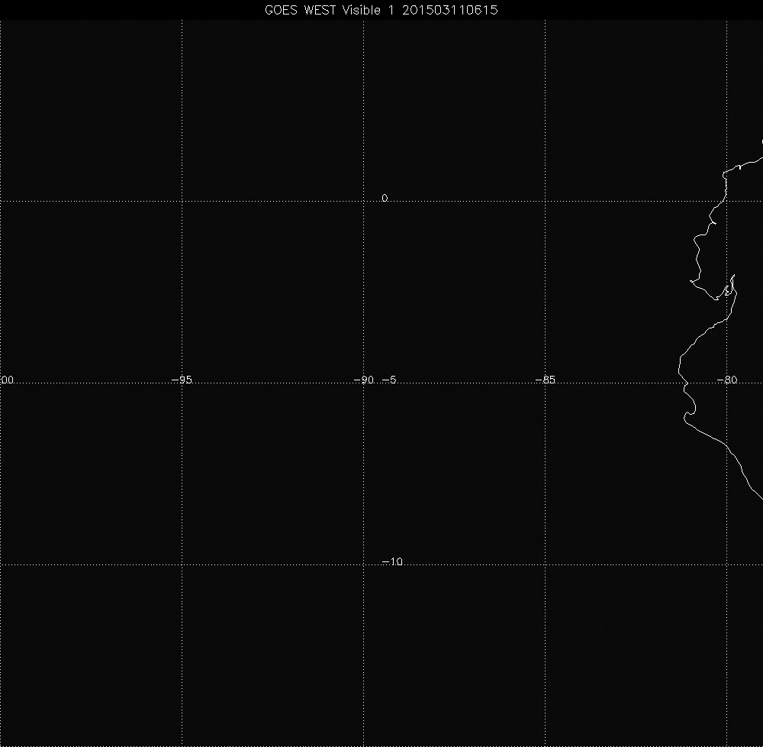Image resolution: width=763 pixels, height=747 pixels.
Task: Click the longitude label "-90"
Action: coord(363,380)
